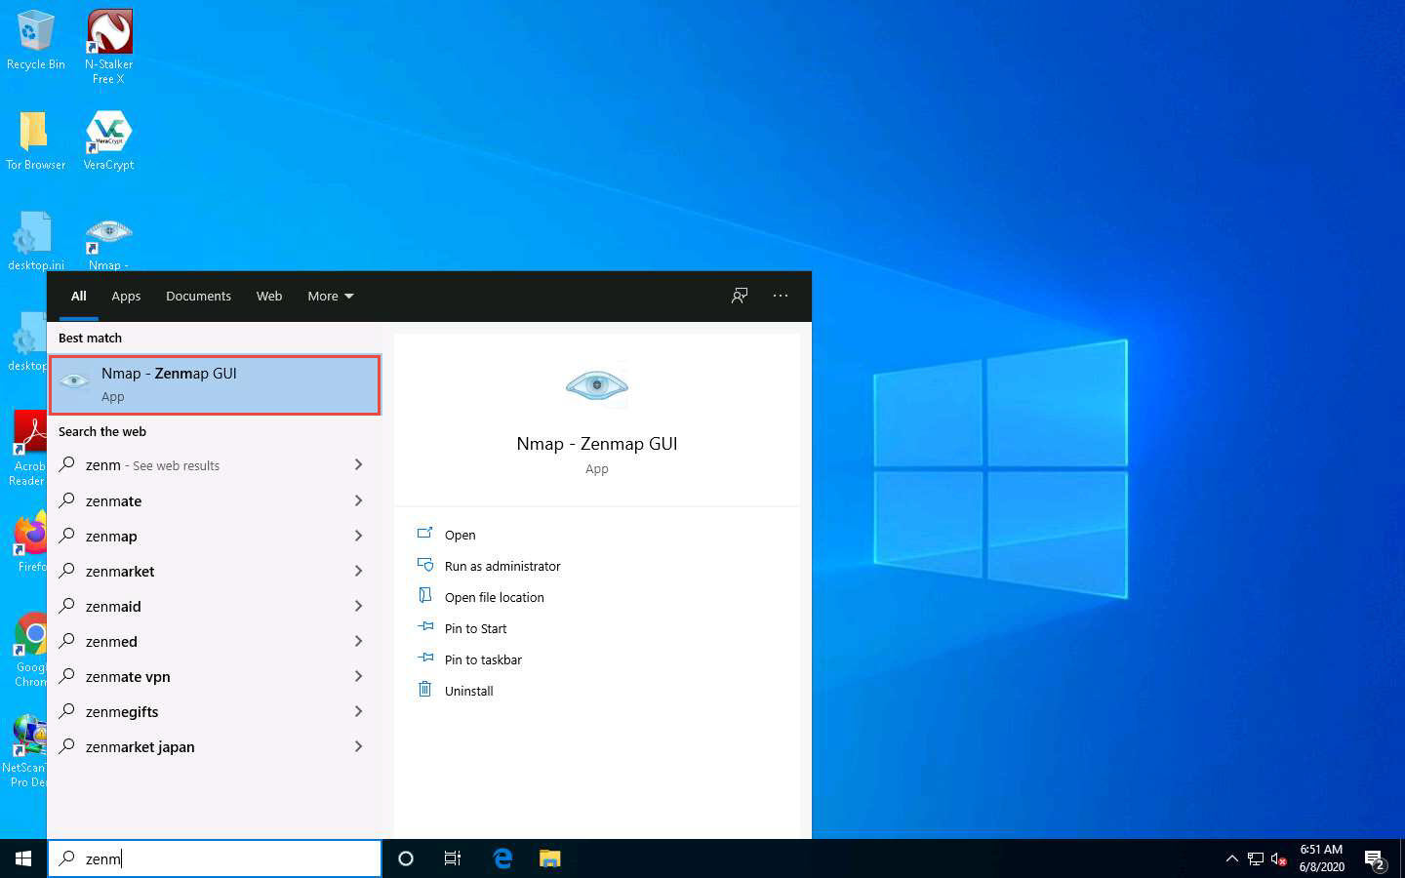This screenshot has width=1405, height=878.
Task: Open the VeraCrypt desktop shortcut
Action: tap(109, 140)
